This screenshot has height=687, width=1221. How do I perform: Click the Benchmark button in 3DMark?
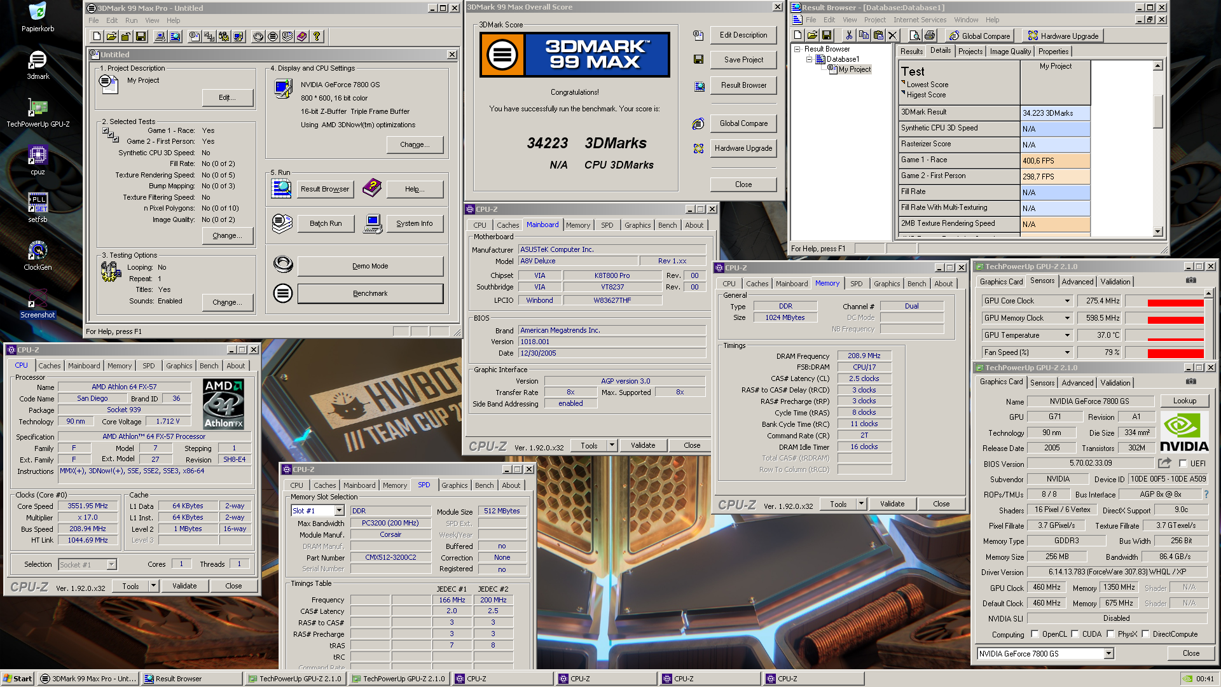click(x=370, y=293)
